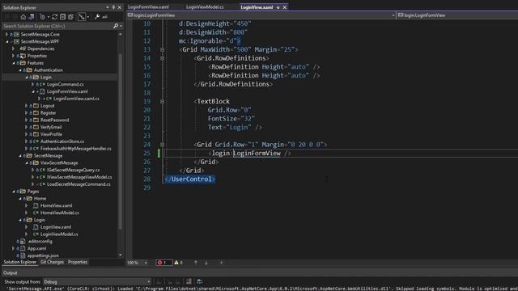518x291 pixels.
Task: Switch to bottom Properties tab
Action: click(x=78, y=262)
